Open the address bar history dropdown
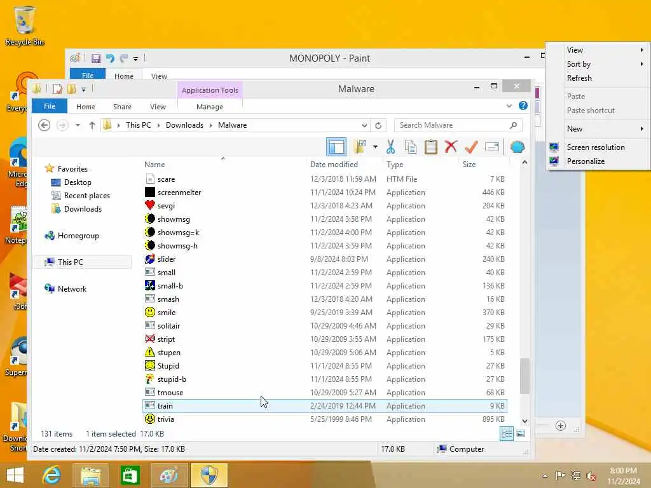 tap(364, 125)
